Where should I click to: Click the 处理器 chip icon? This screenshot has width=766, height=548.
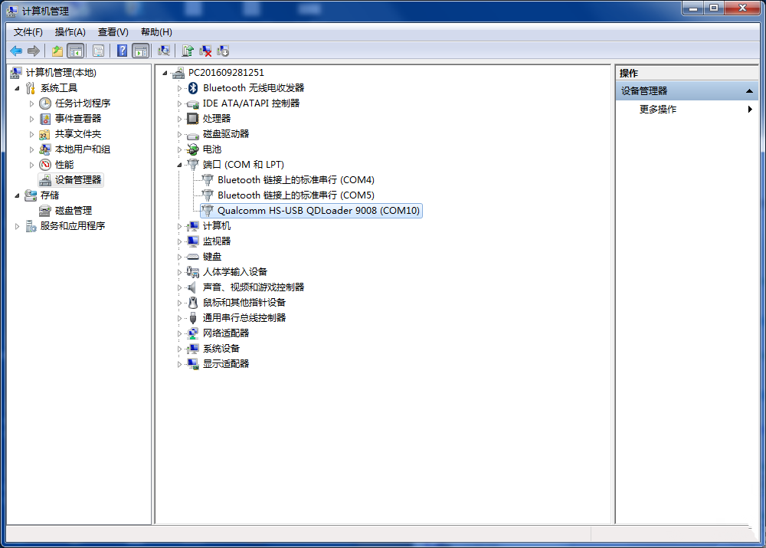tap(193, 119)
